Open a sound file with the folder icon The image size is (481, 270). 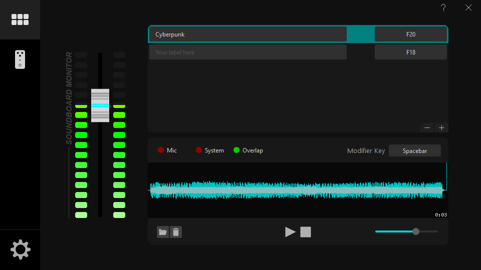tap(162, 232)
